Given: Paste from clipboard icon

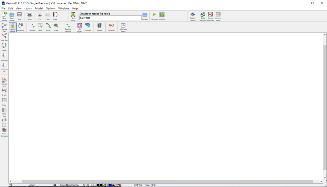Looking at the screenshot, I should [x=55, y=16].
